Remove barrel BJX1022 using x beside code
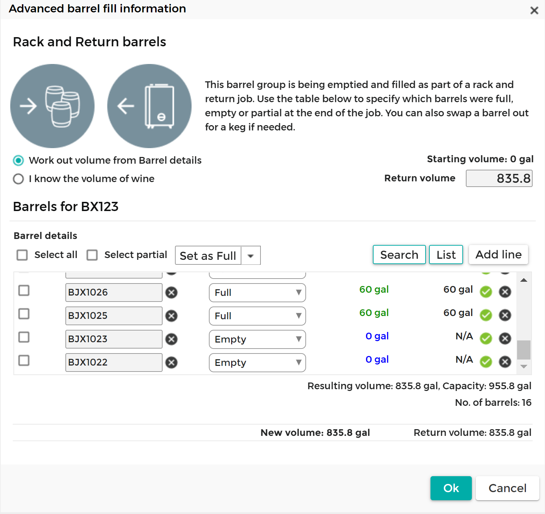 click(x=171, y=363)
